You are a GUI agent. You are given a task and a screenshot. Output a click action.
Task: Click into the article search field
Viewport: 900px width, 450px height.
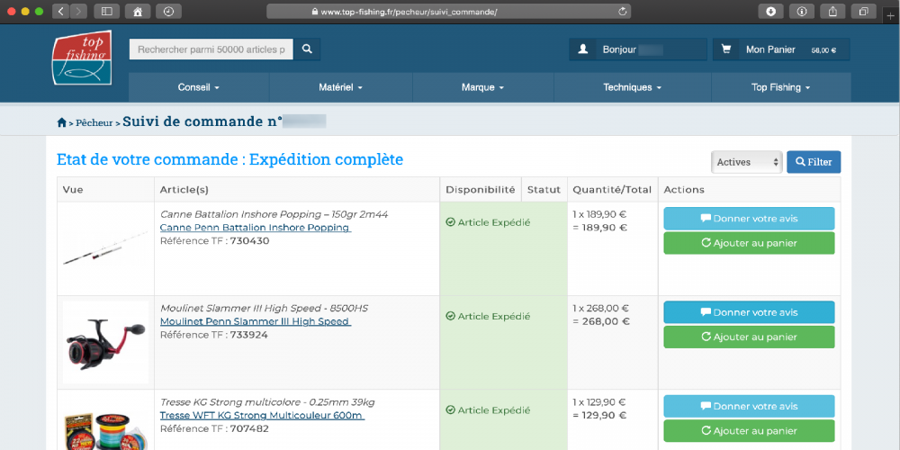point(211,49)
